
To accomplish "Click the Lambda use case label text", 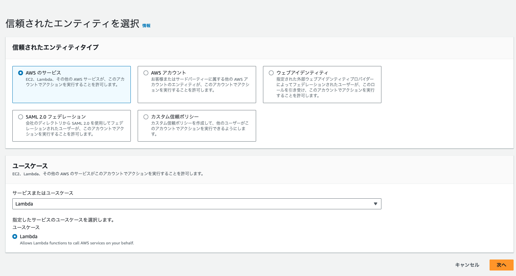I will coord(29,236).
